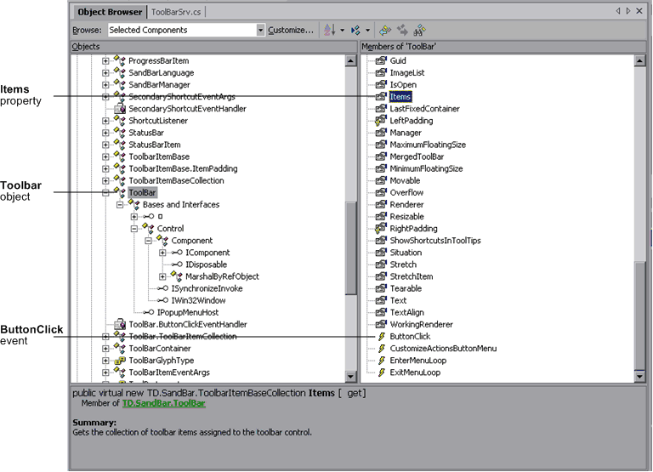Open the TD.SandBar.ToolBar link
Image resolution: width=653 pixels, height=472 pixels.
(163, 403)
